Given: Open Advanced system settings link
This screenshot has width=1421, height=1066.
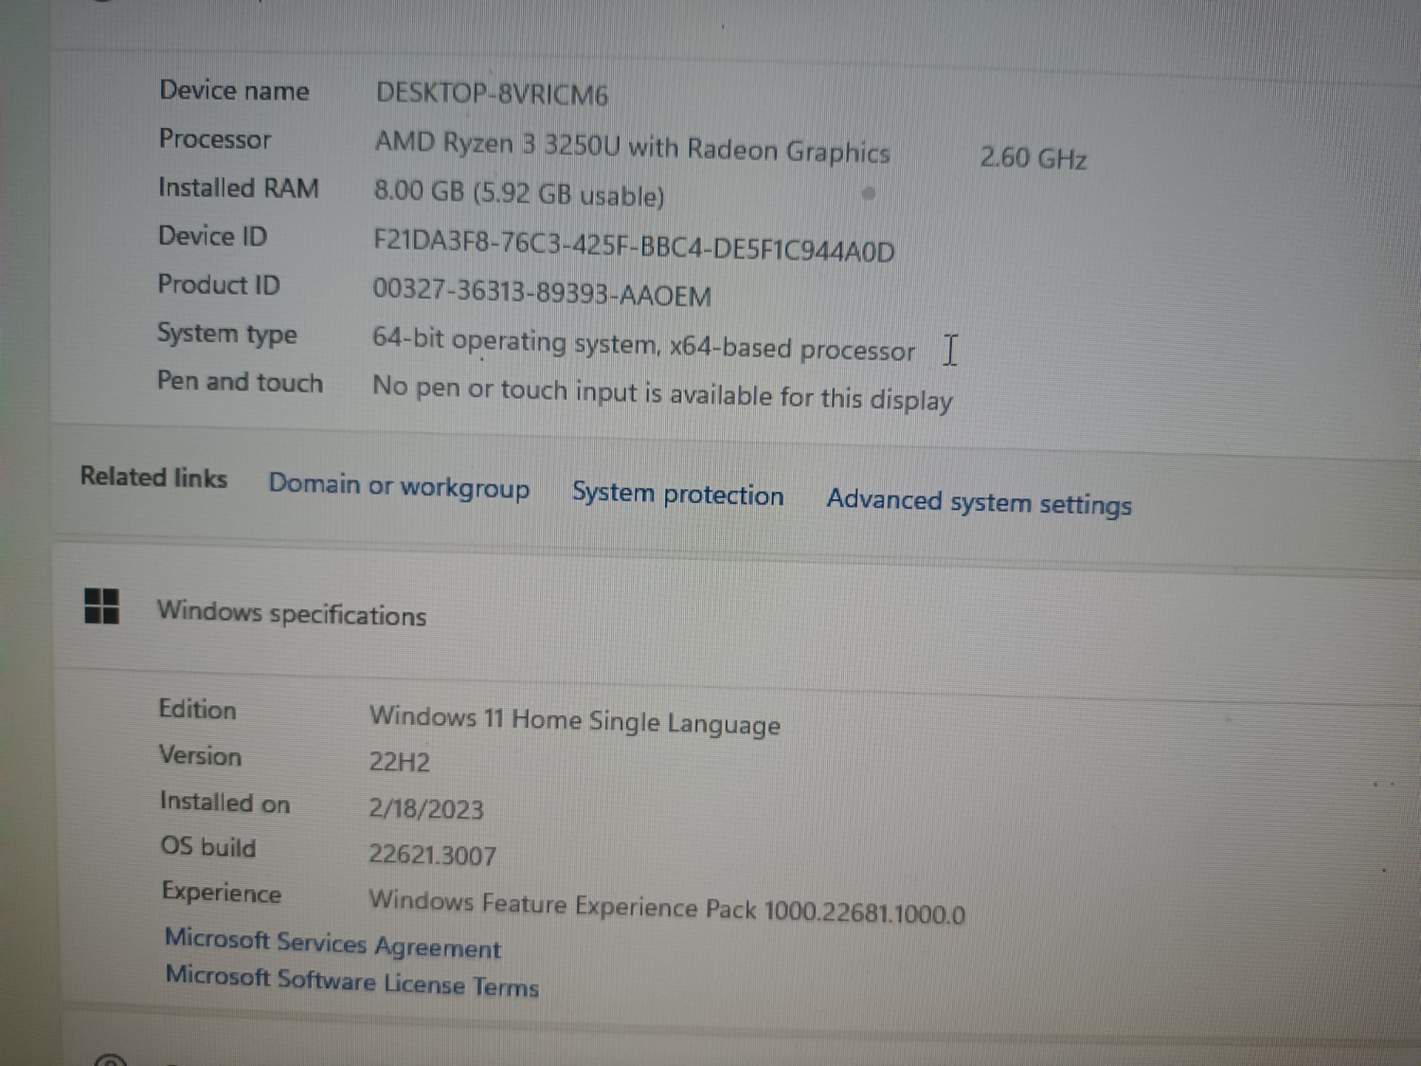Looking at the screenshot, I should coord(979,501).
